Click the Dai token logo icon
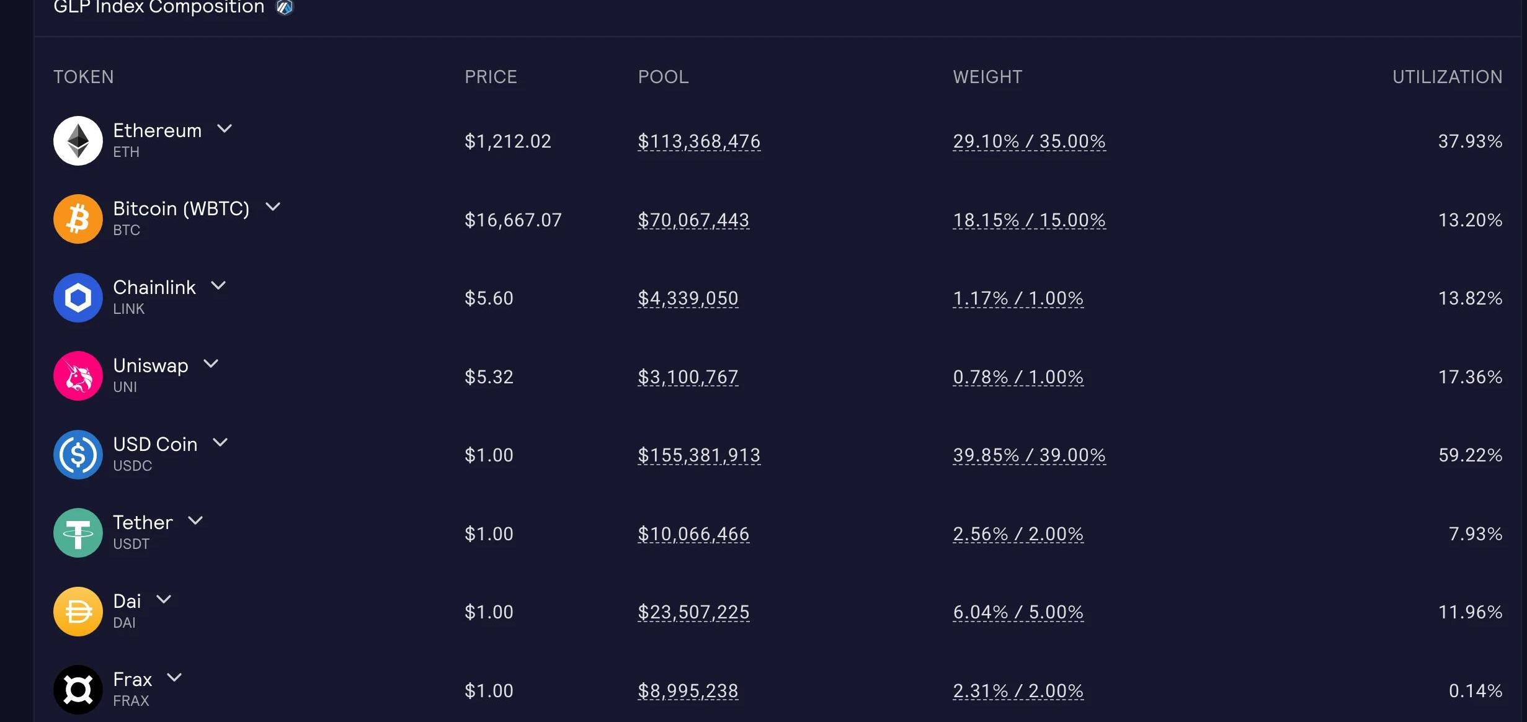 (x=78, y=612)
